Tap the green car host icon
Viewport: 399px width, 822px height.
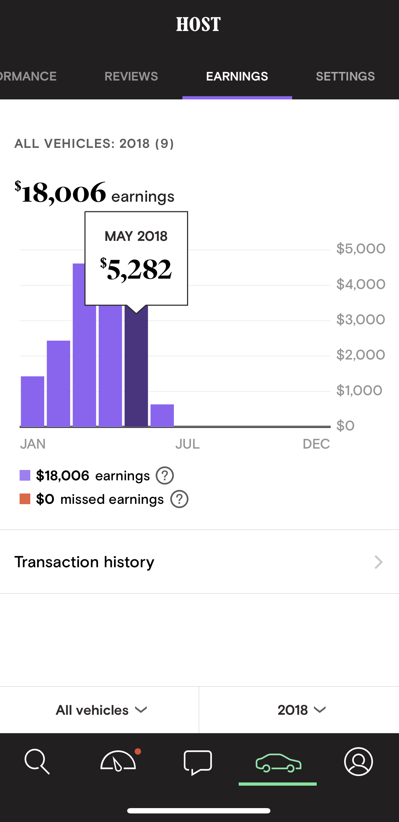[x=278, y=763]
